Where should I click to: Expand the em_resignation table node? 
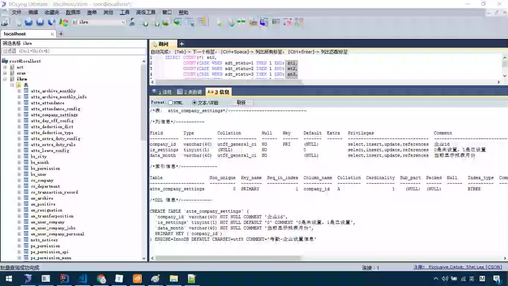pyautogui.click(x=19, y=210)
